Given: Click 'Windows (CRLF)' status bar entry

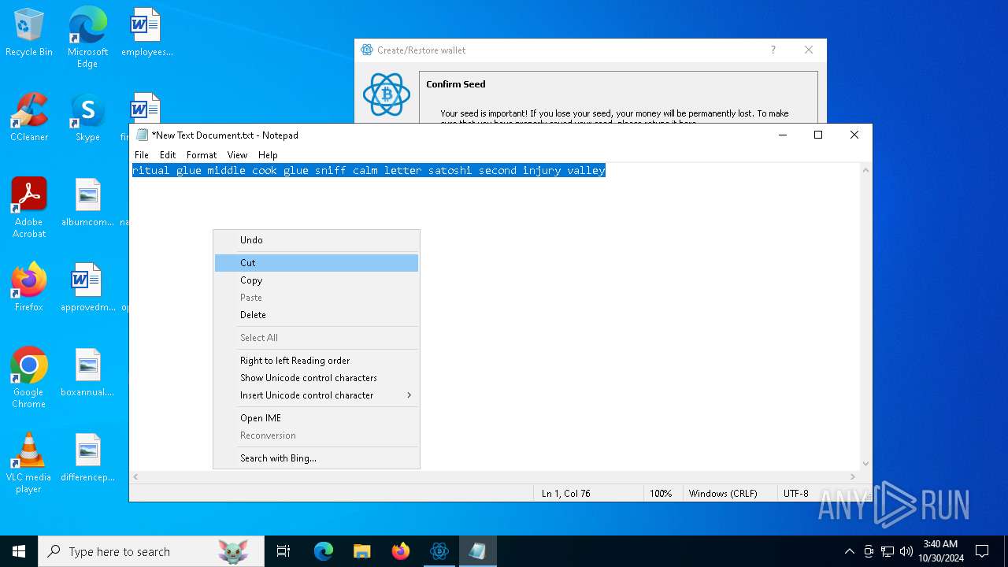Looking at the screenshot, I should 723,494.
